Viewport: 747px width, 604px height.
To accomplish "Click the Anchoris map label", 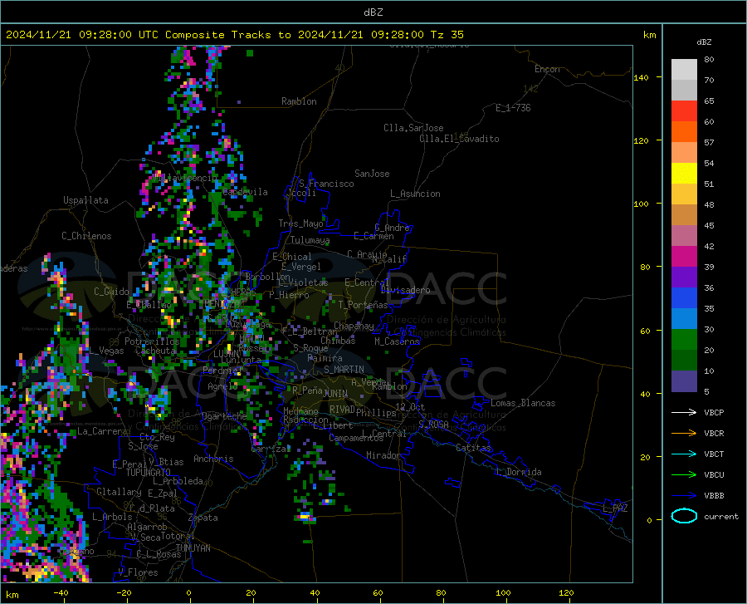I will click(213, 459).
